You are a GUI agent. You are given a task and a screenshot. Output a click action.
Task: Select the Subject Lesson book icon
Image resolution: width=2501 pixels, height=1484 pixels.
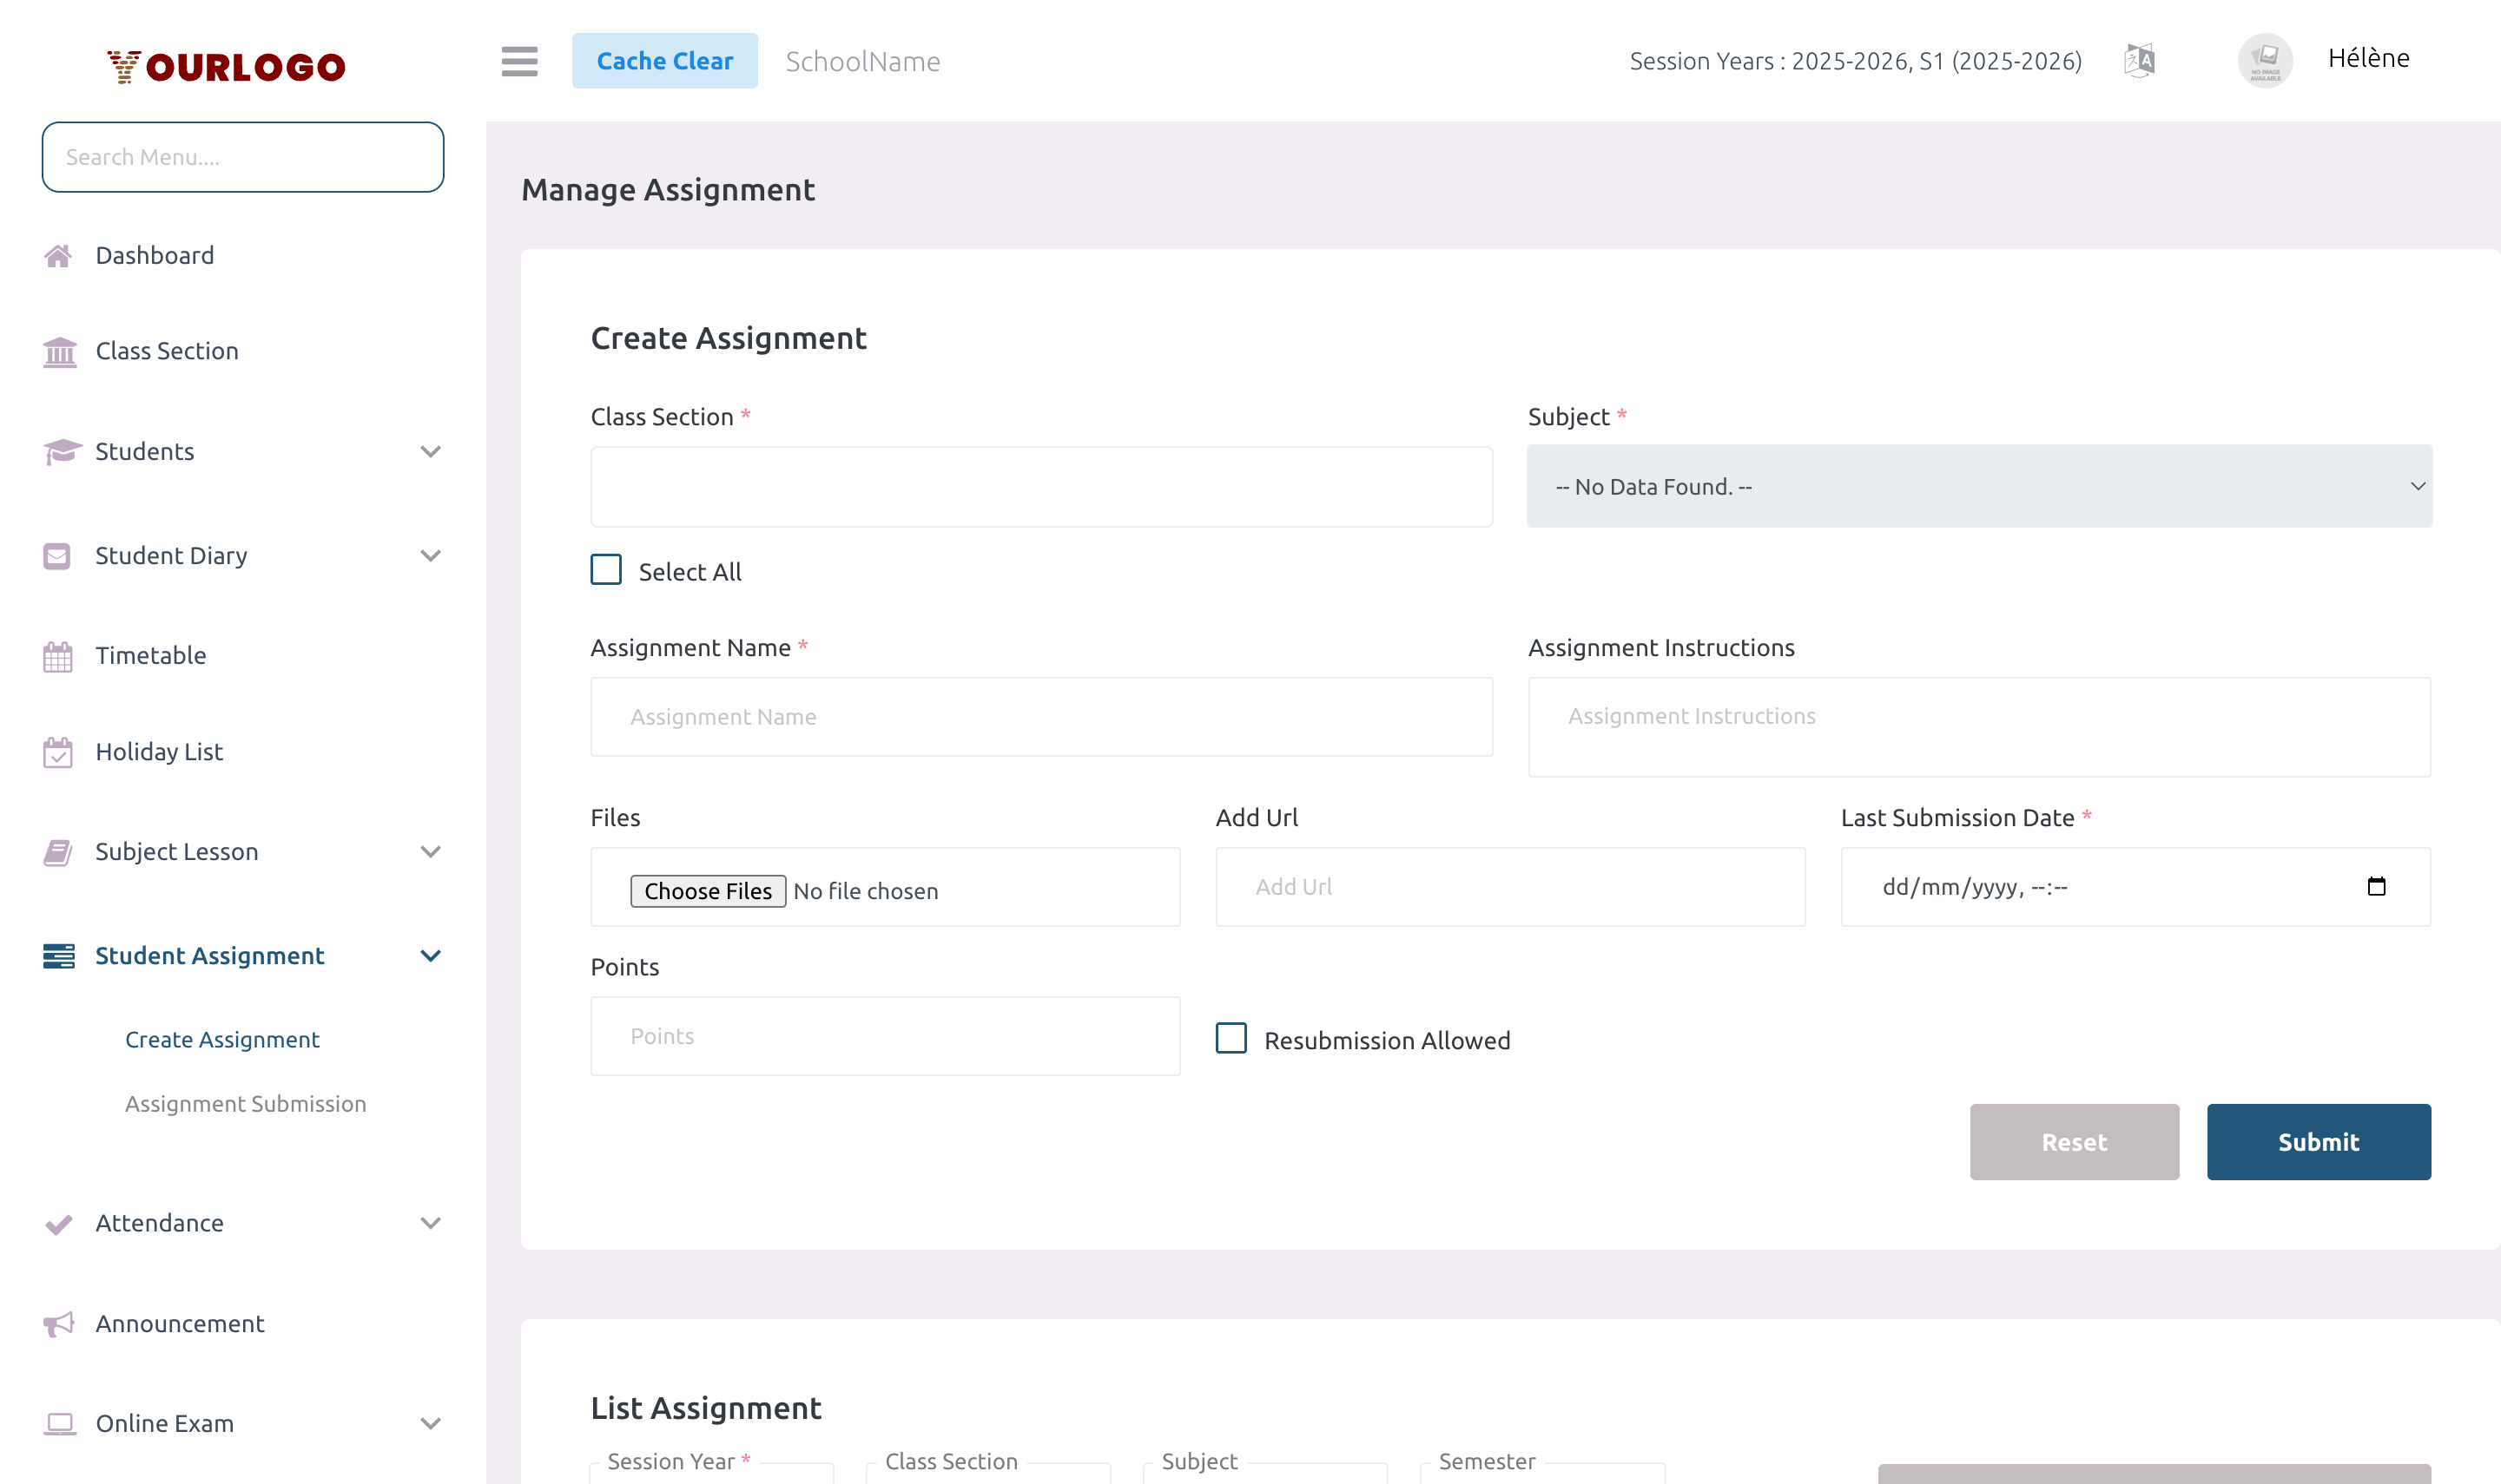58,852
